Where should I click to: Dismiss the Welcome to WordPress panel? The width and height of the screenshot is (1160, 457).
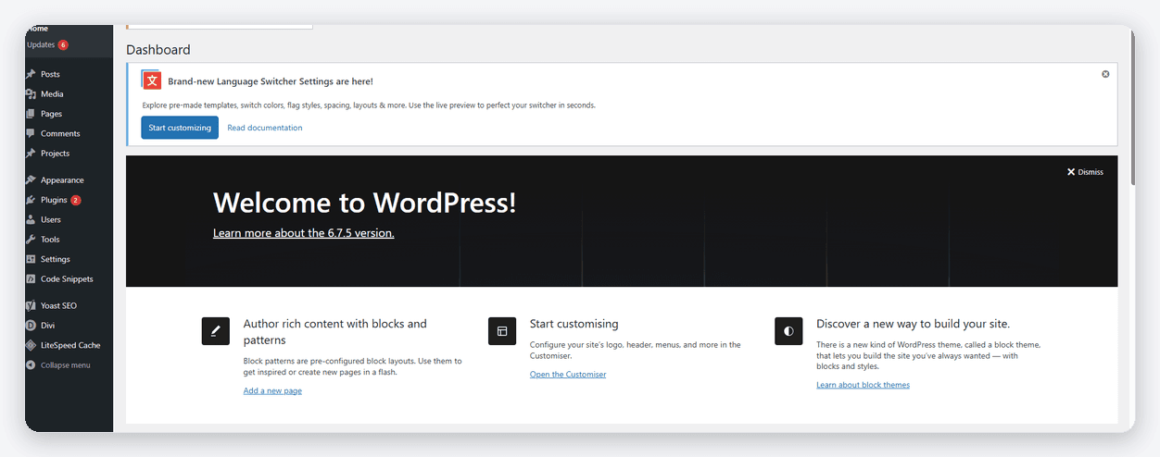click(1085, 172)
